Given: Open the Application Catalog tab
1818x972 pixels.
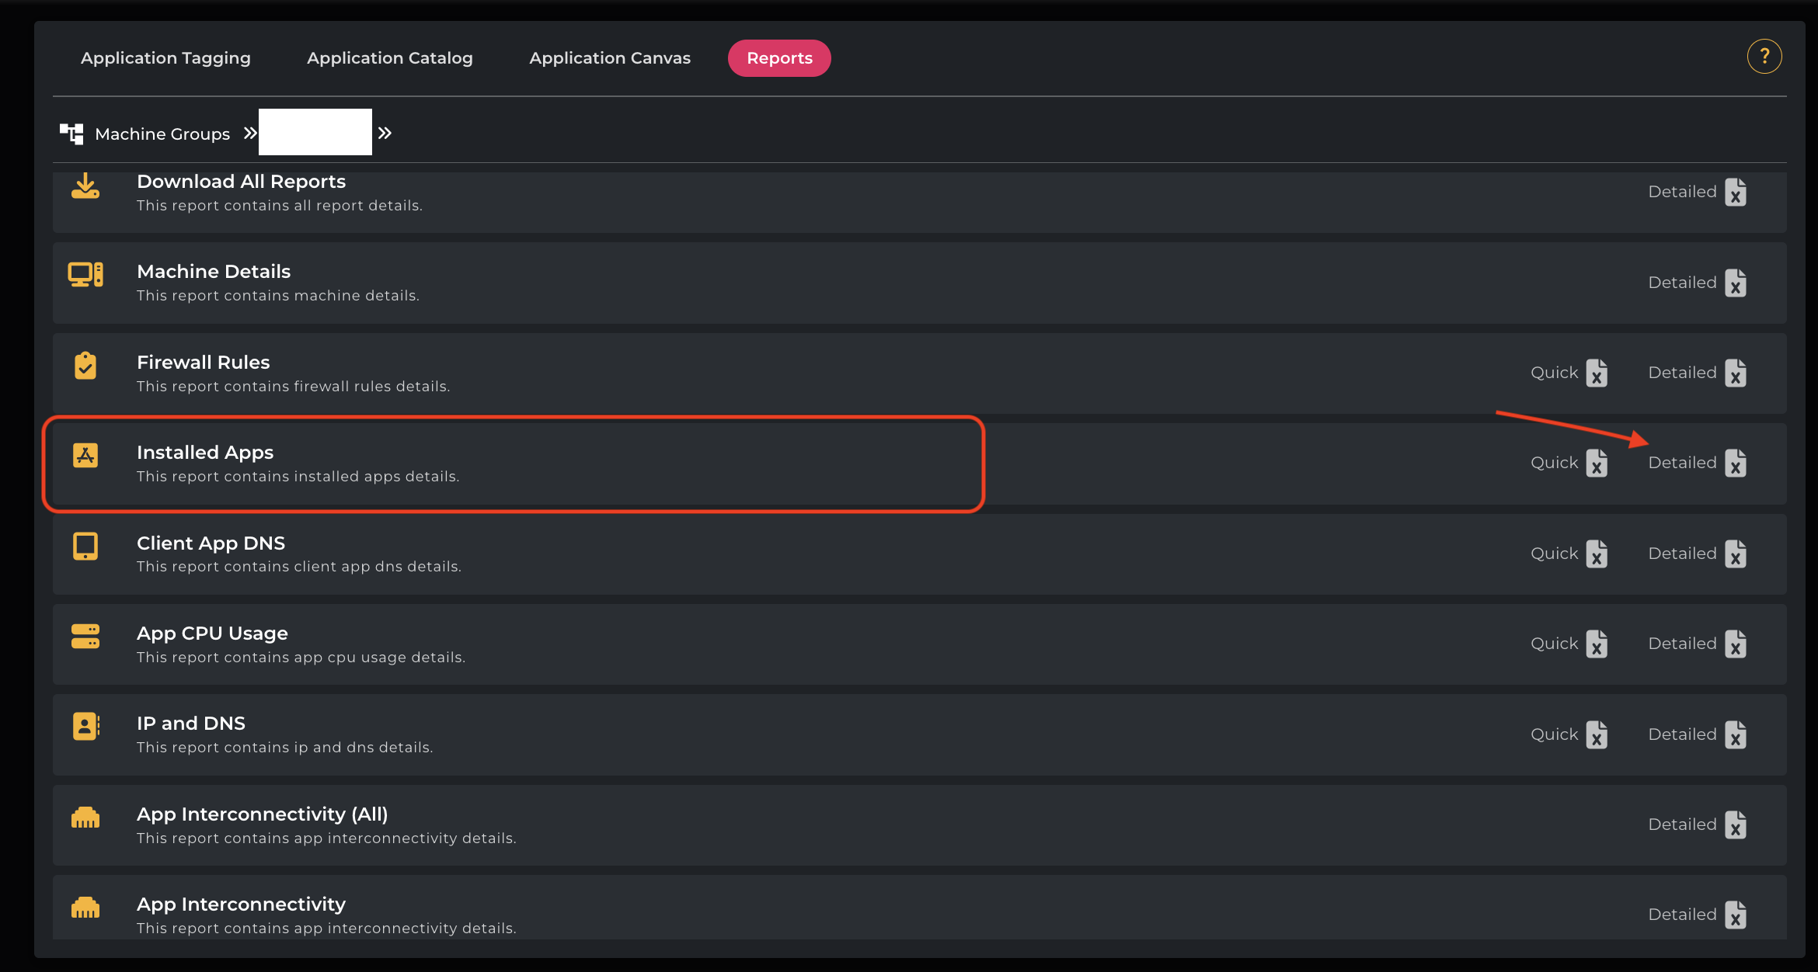Looking at the screenshot, I should pos(389,58).
